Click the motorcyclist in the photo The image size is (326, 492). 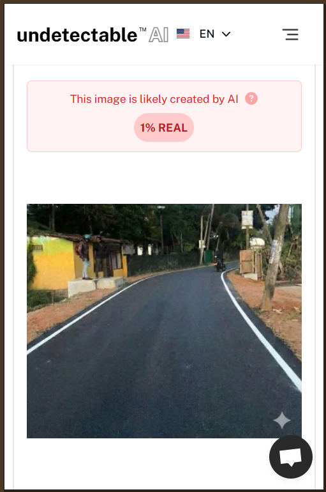pyautogui.click(x=219, y=263)
